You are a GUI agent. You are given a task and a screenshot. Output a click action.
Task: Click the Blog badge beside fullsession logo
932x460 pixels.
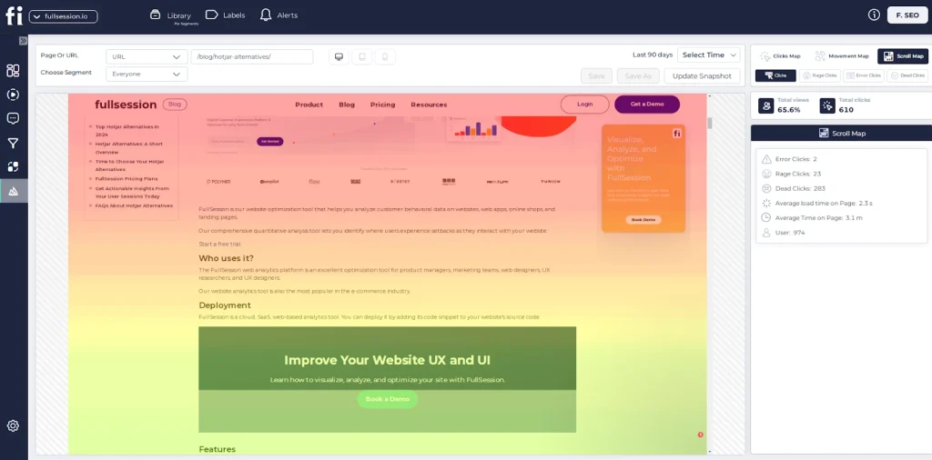175,105
